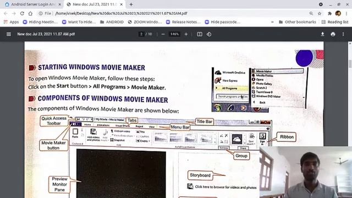Open the PDF viewer sidebar menu
Screen dimensions: 352x198
click(9, 34)
